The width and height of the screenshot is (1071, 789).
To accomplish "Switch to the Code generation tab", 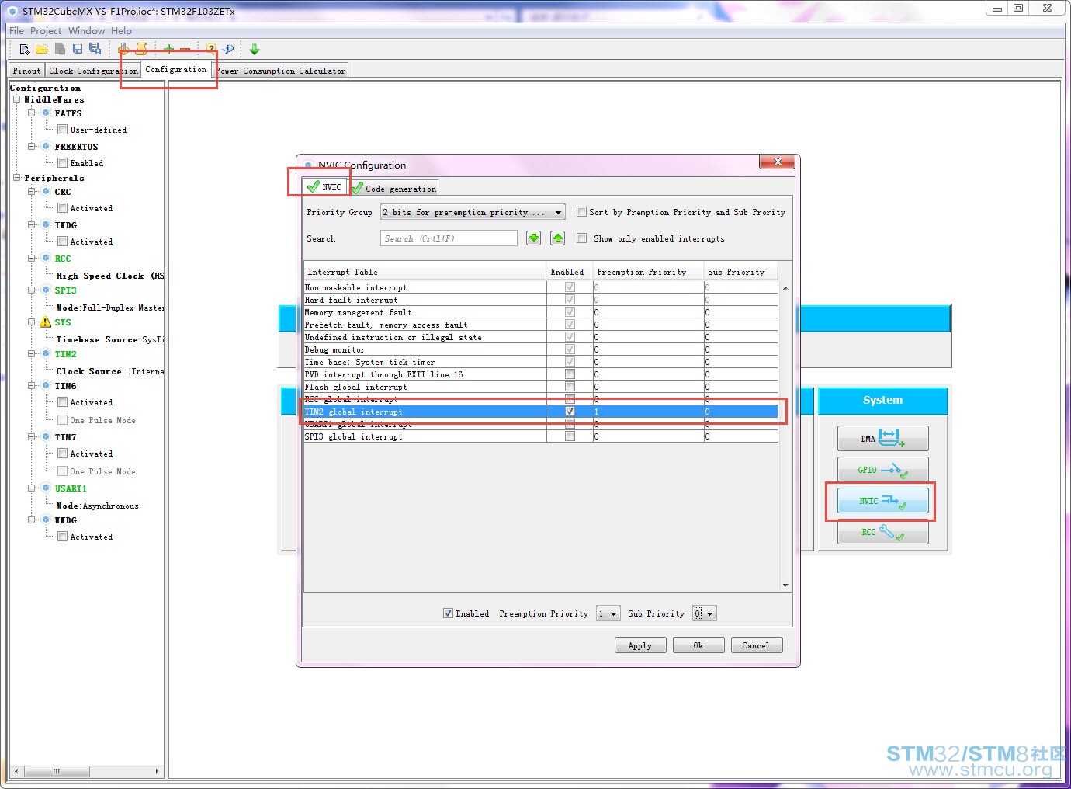I will (x=394, y=188).
